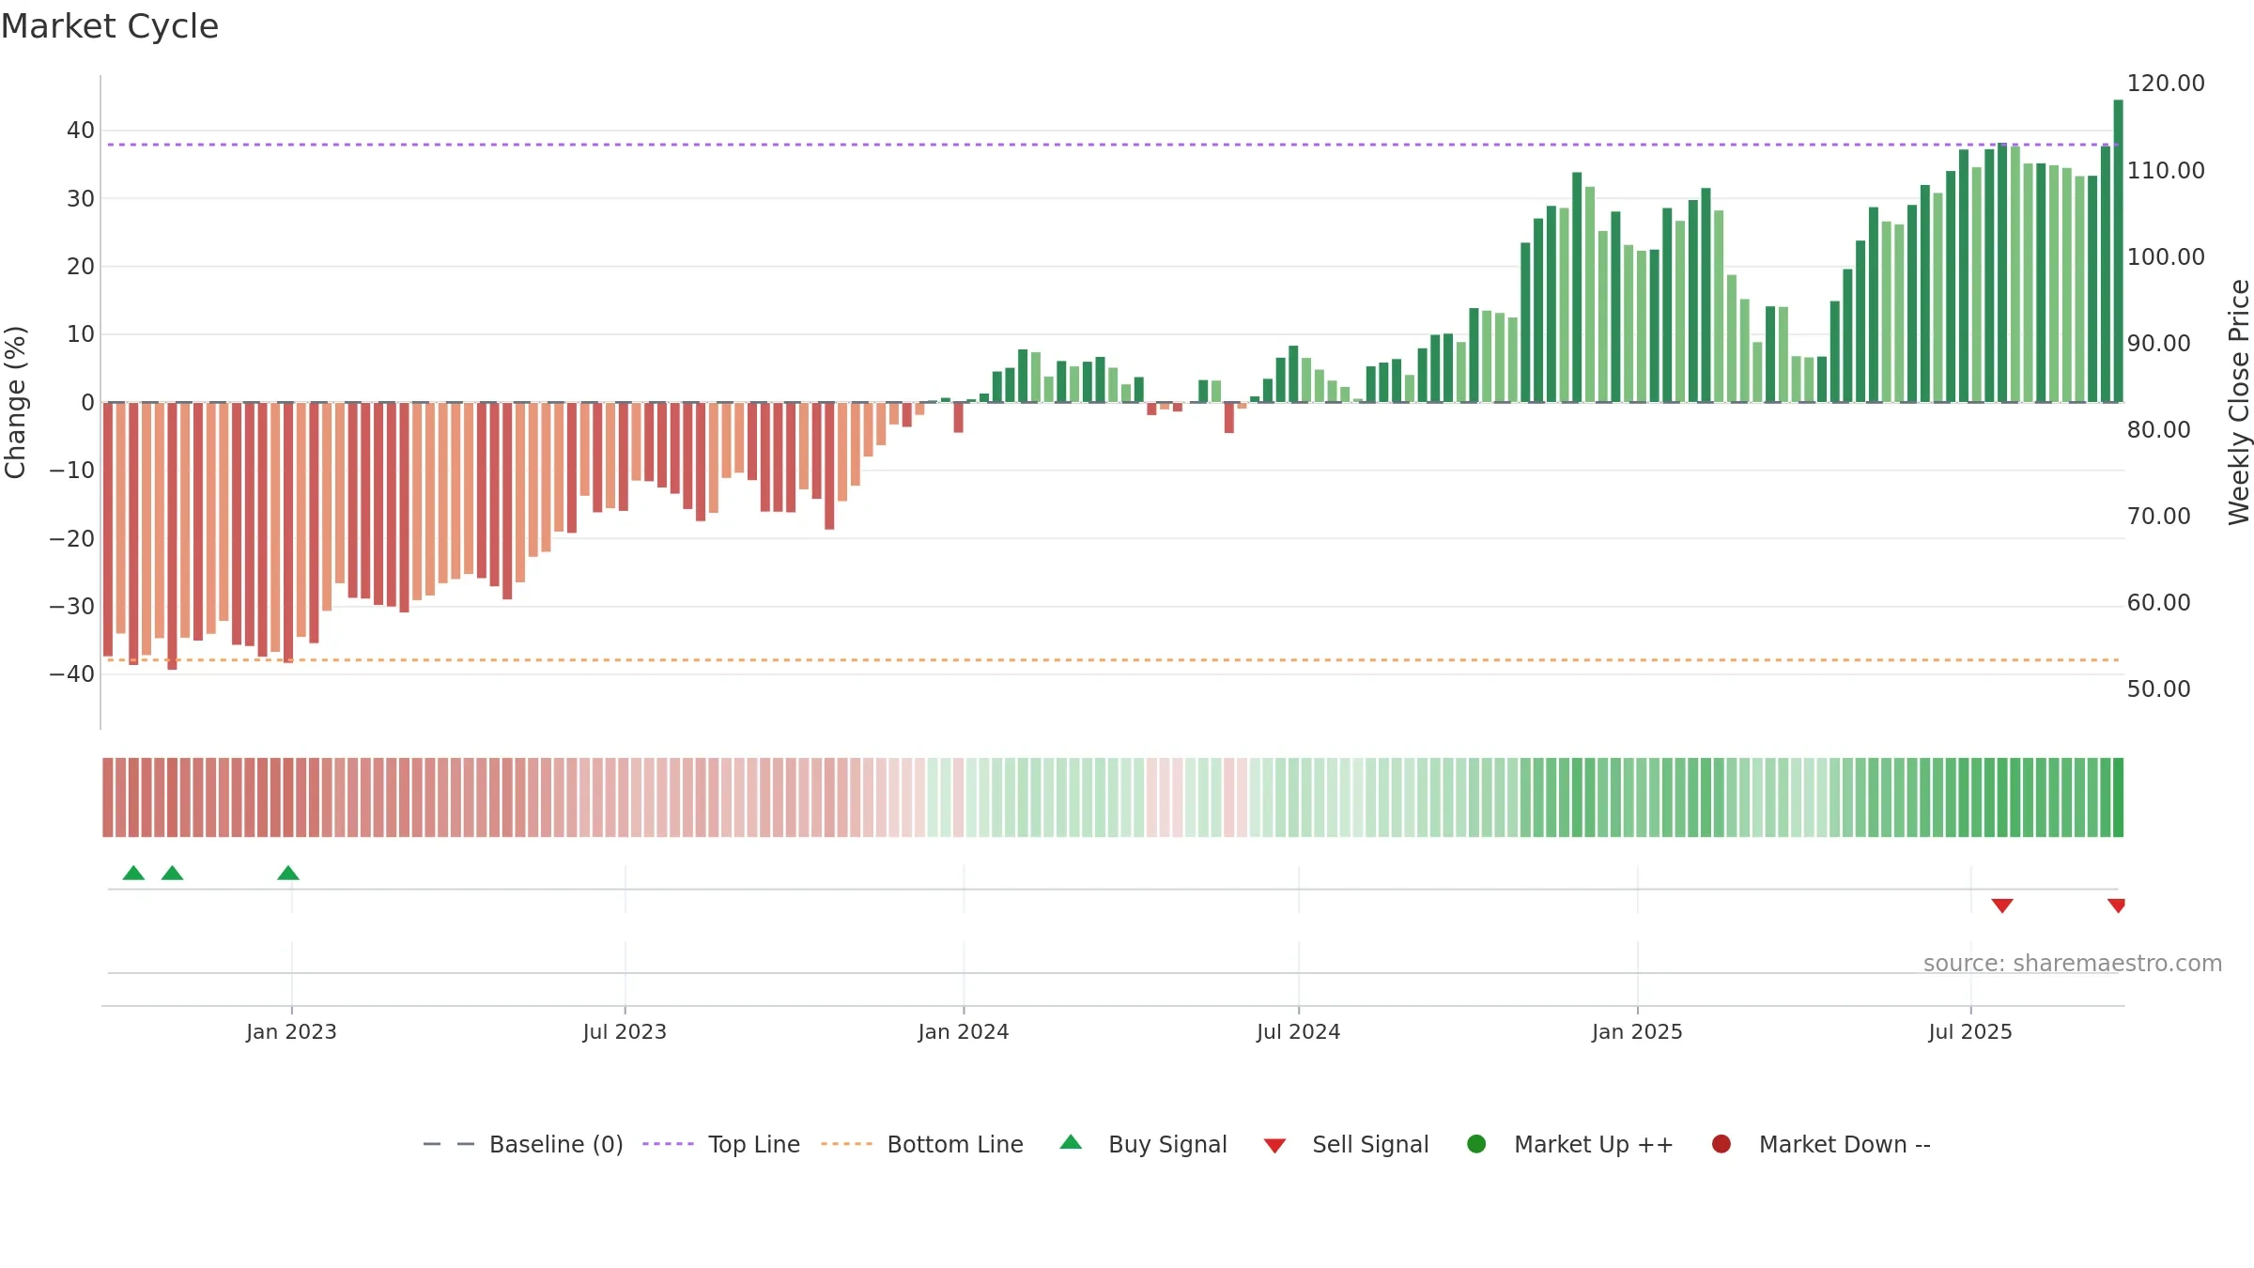2254x1268 pixels.
Task: Click the 'Market Cycle' chart title
Action: pyautogui.click(x=110, y=26)
